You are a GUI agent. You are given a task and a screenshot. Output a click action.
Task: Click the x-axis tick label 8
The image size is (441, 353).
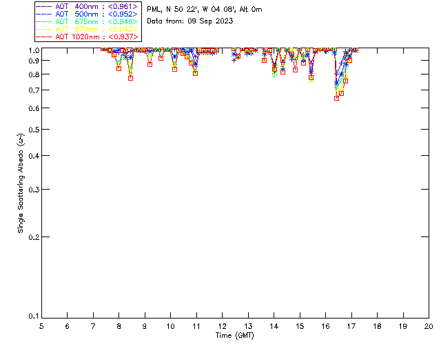119,326
